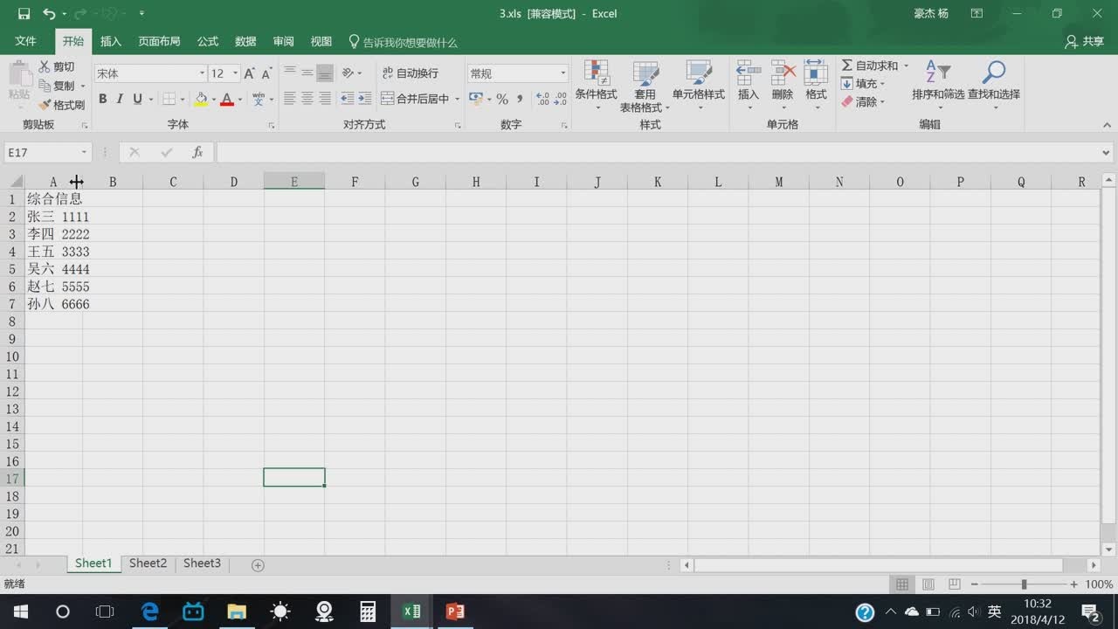The height and width of the screenshot is (629, 1118).
Task: Align text right
Action: (x=325, y=99)
